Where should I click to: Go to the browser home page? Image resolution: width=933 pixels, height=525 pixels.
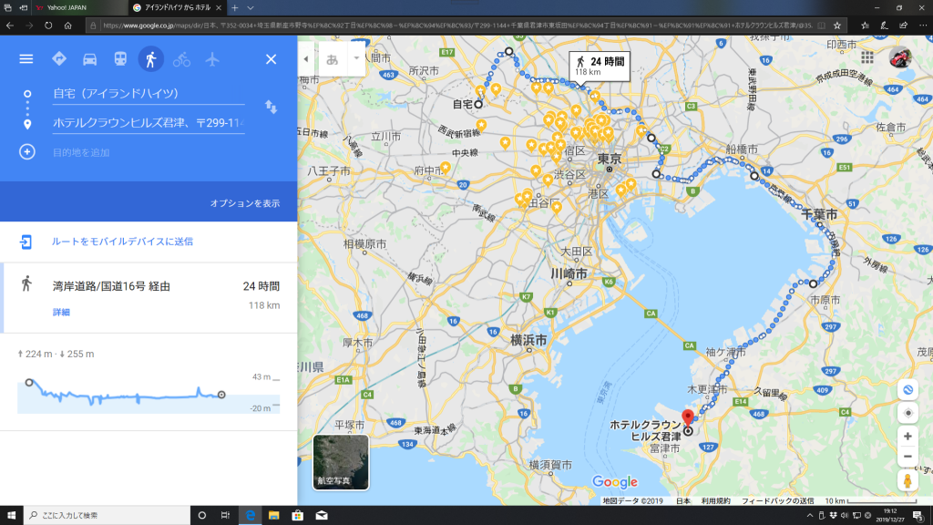(x=67, y=26)
